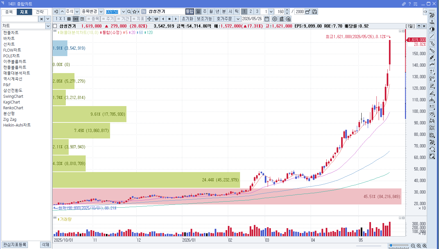Select 캔들차트 from the chart list
439x249 pixels.
[11, 33]
